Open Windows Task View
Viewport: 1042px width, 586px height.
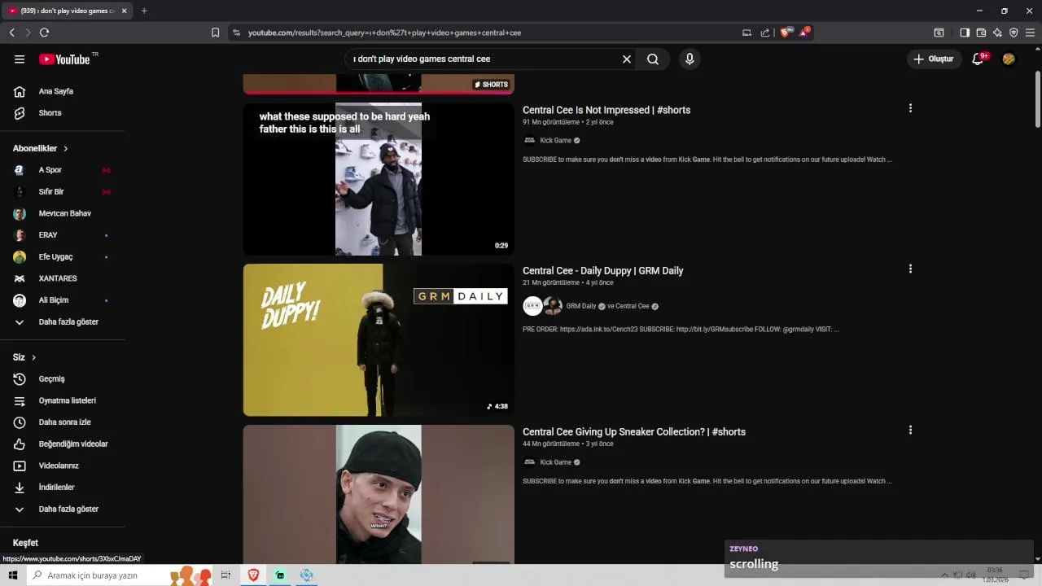click(x=226, y=575)
